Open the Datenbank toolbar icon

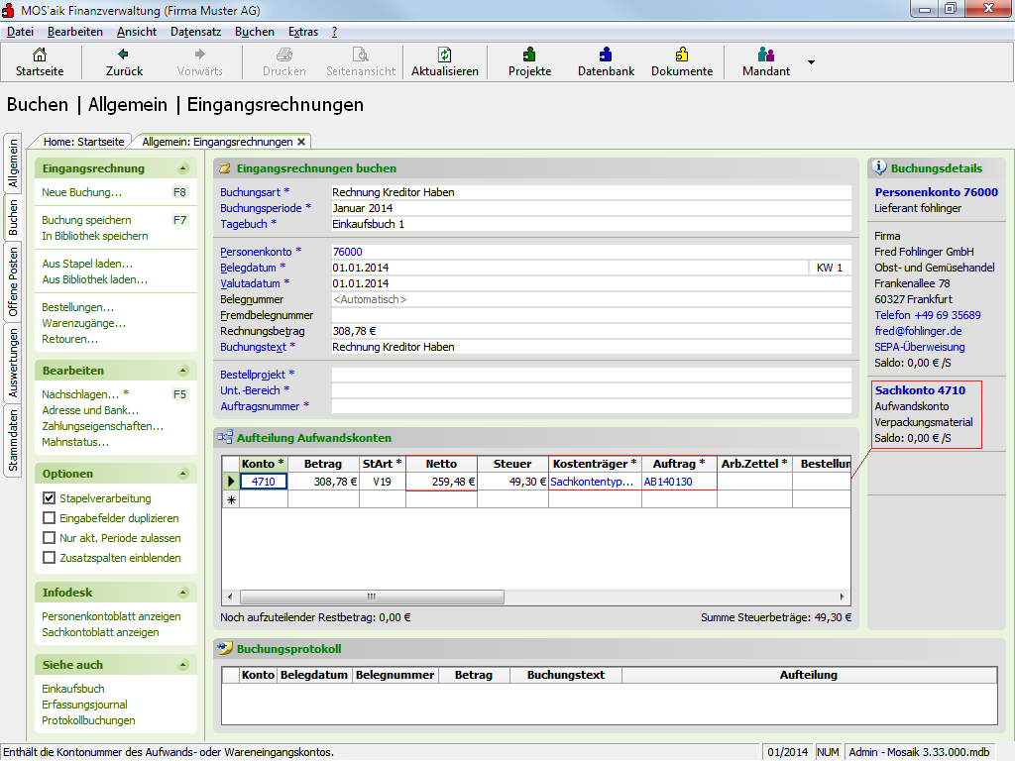coord(606,54)
